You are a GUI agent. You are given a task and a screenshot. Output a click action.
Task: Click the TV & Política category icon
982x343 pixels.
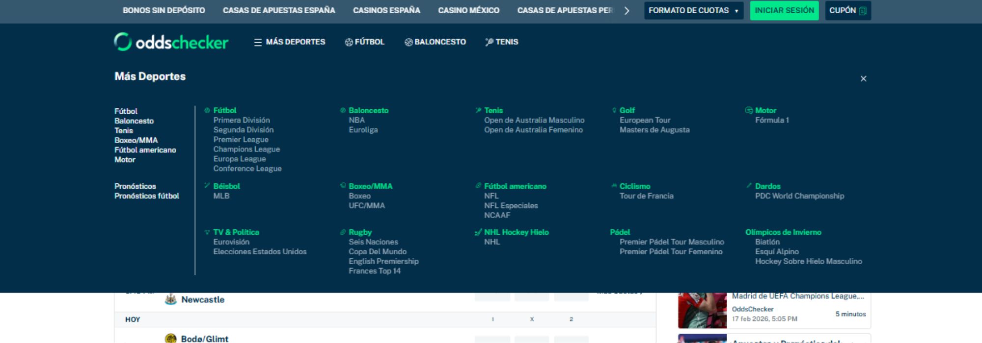tap(207, 232)
